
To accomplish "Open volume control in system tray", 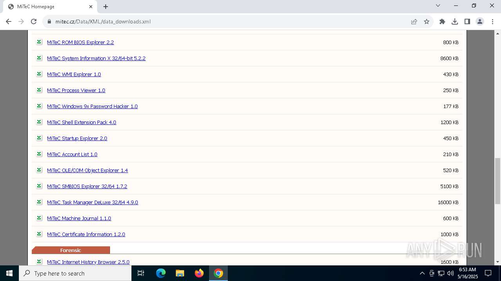I will [x=450, y=273].
